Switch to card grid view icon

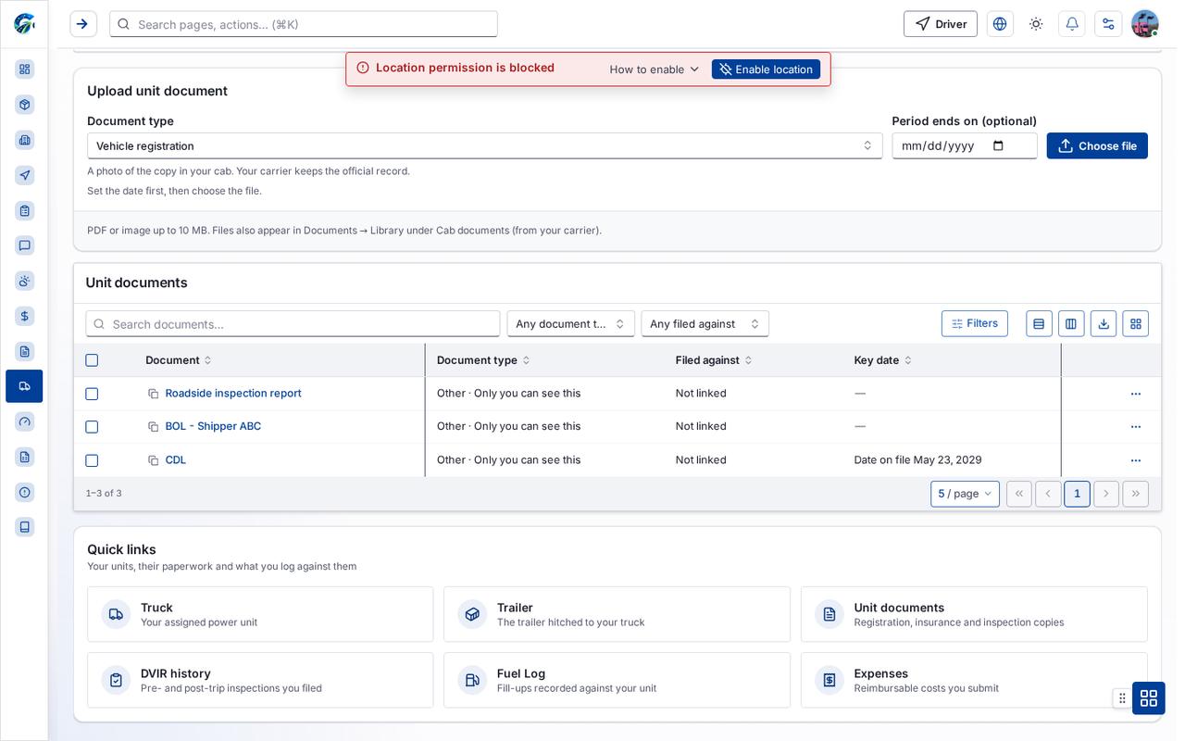tap(1136, 323)
